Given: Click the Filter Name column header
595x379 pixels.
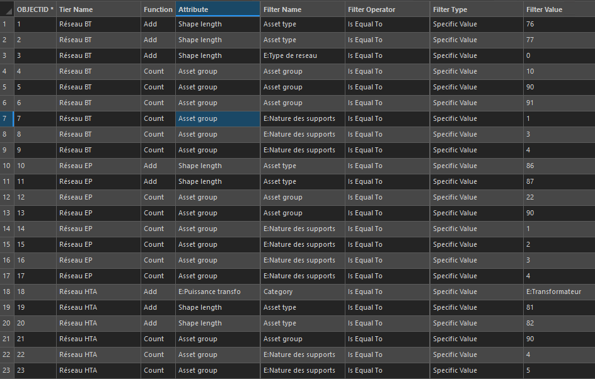Looking at the screenshot, I should (303, 9).
